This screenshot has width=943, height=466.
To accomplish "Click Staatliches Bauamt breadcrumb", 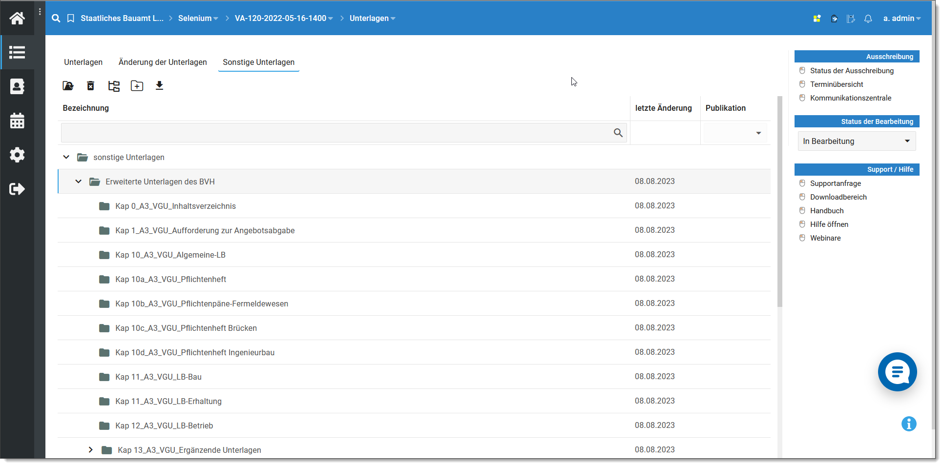I will [x=122, y=18].
